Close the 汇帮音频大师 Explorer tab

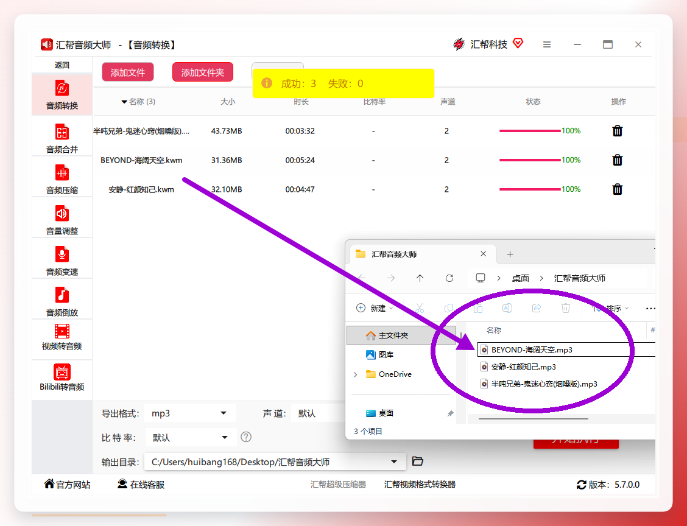[483, 254]
